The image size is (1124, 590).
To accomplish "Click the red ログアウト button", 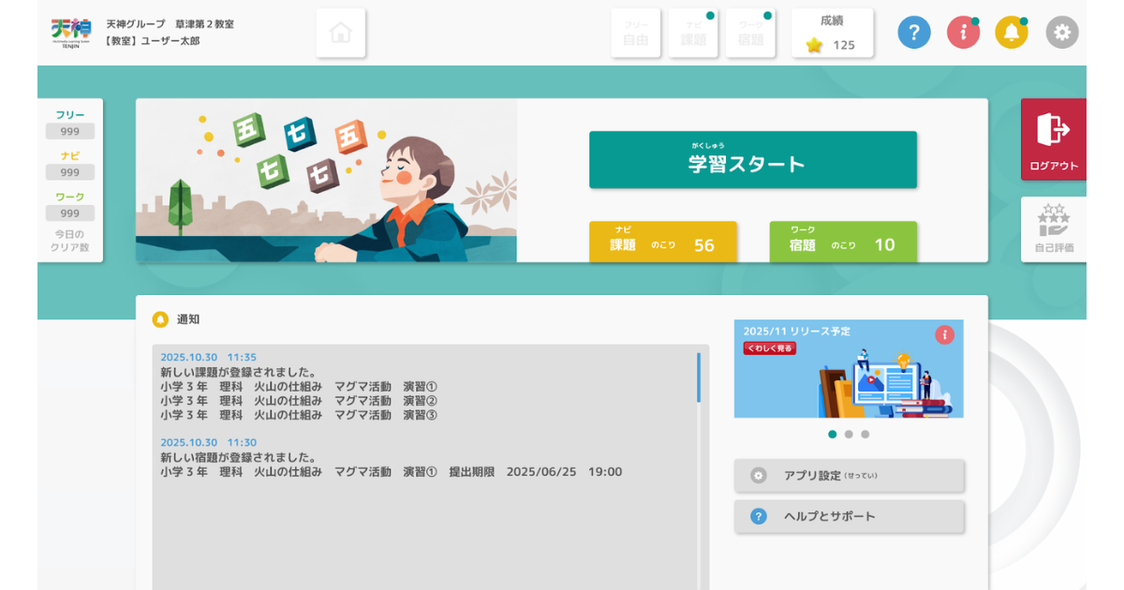I will 1053,139.
